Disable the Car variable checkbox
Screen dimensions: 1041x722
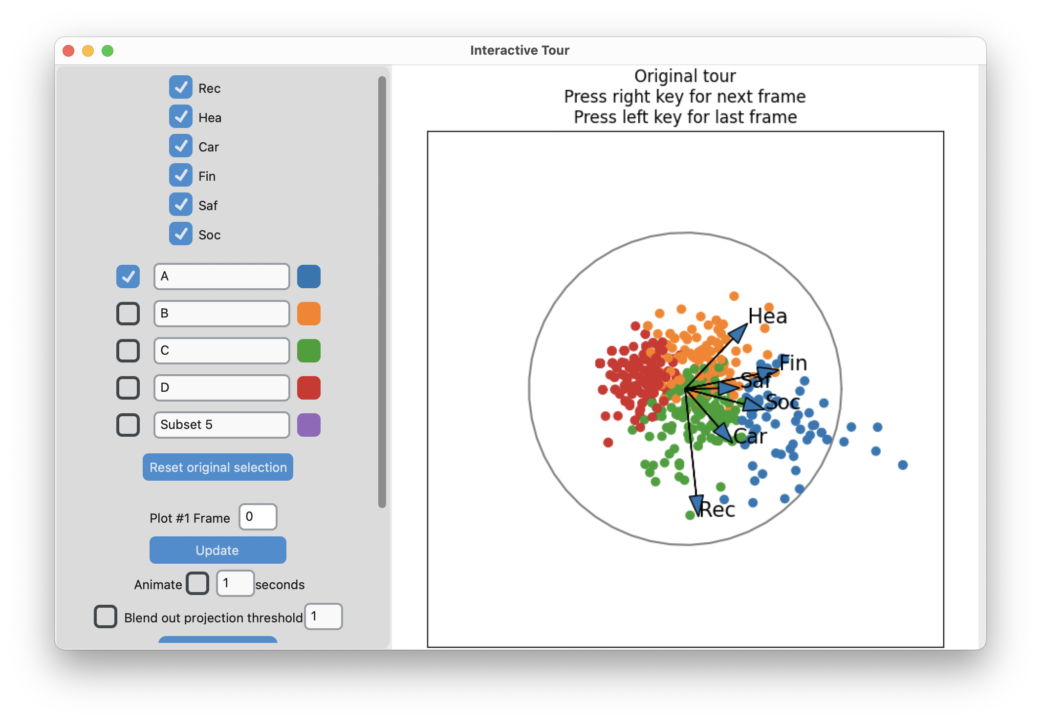coord(181,146)
